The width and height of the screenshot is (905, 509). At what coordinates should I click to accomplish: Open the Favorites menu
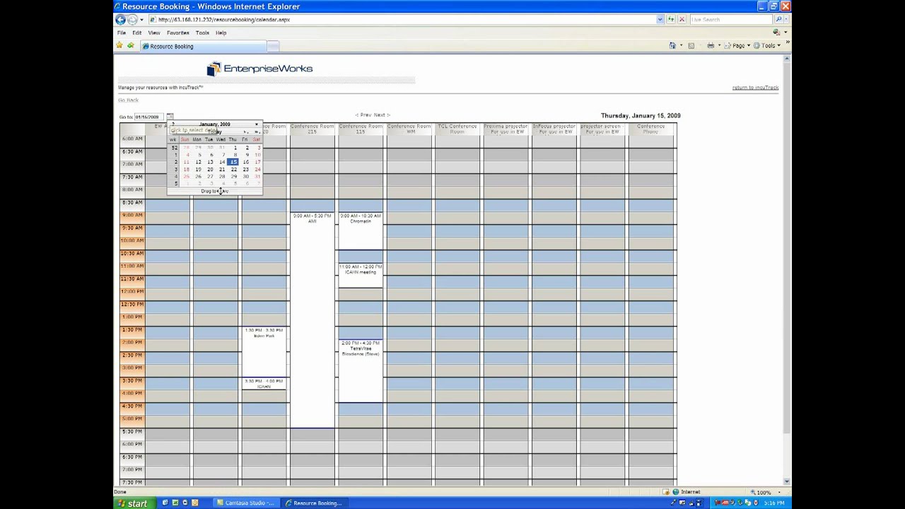pyautogui.click(x=177, y=33)
